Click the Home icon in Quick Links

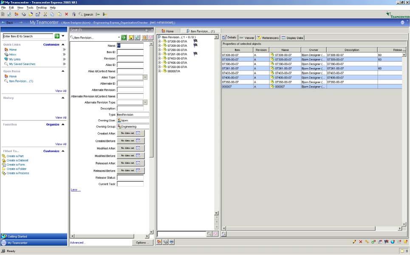click(x=6, y=49)
